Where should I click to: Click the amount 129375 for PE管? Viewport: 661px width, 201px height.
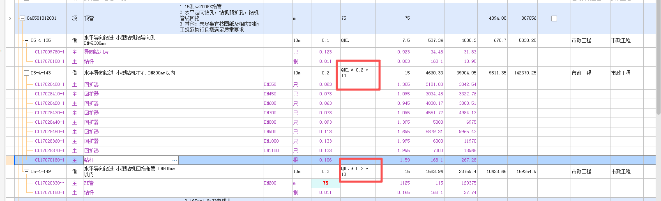469,183
